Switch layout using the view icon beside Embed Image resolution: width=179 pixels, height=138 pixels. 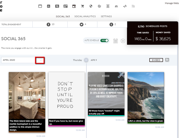click(x=167, y=60)
